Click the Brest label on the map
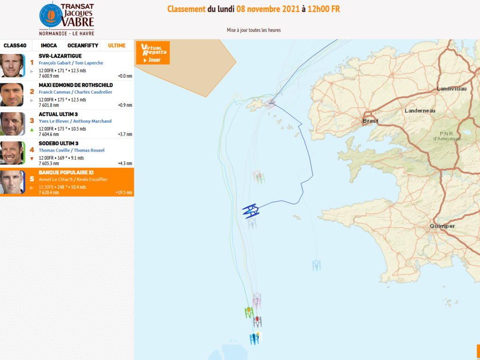 click(x=371, y=121)
